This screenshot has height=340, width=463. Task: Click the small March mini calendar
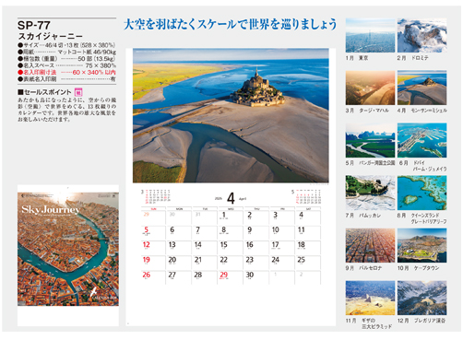point(156,196)
